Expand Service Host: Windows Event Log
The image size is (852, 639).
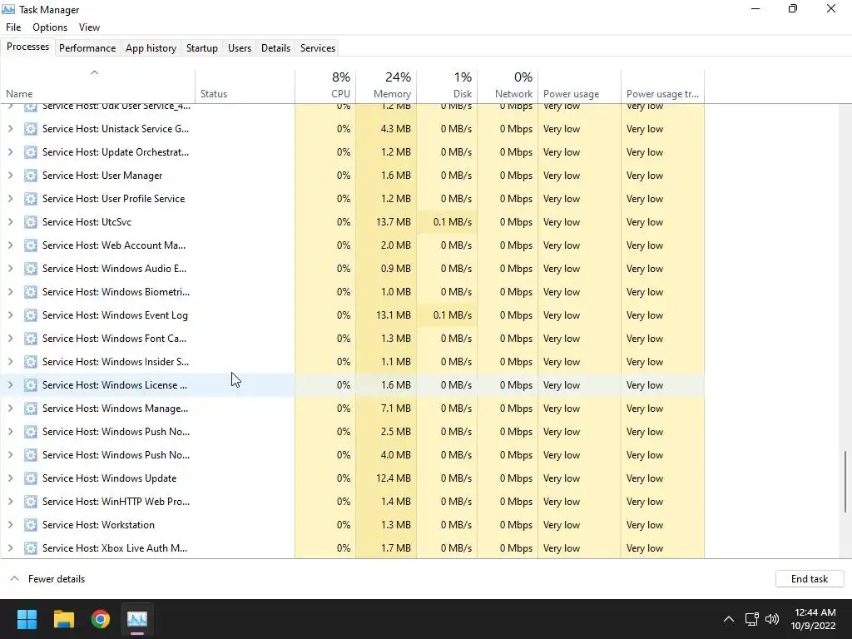[10, 315]
